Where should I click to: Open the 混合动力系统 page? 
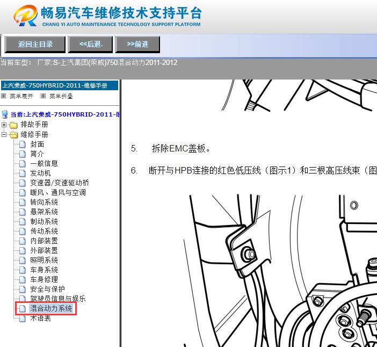[51, 308]
